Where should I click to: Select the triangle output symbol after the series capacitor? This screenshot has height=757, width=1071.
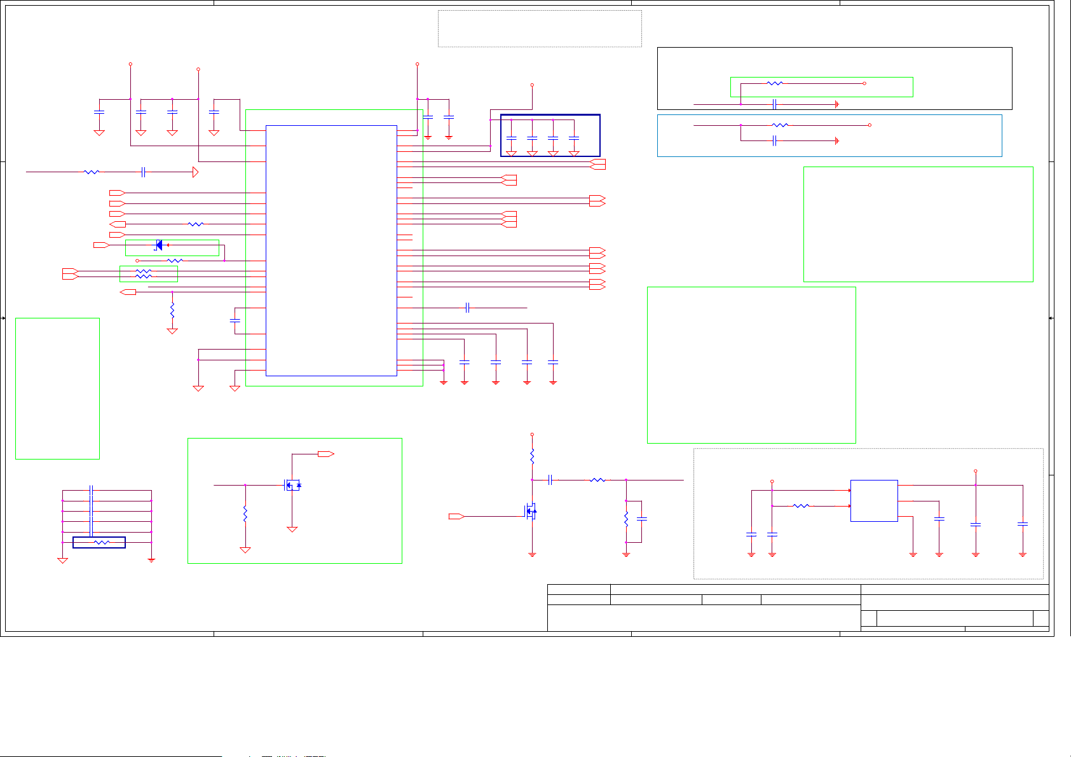195,172
